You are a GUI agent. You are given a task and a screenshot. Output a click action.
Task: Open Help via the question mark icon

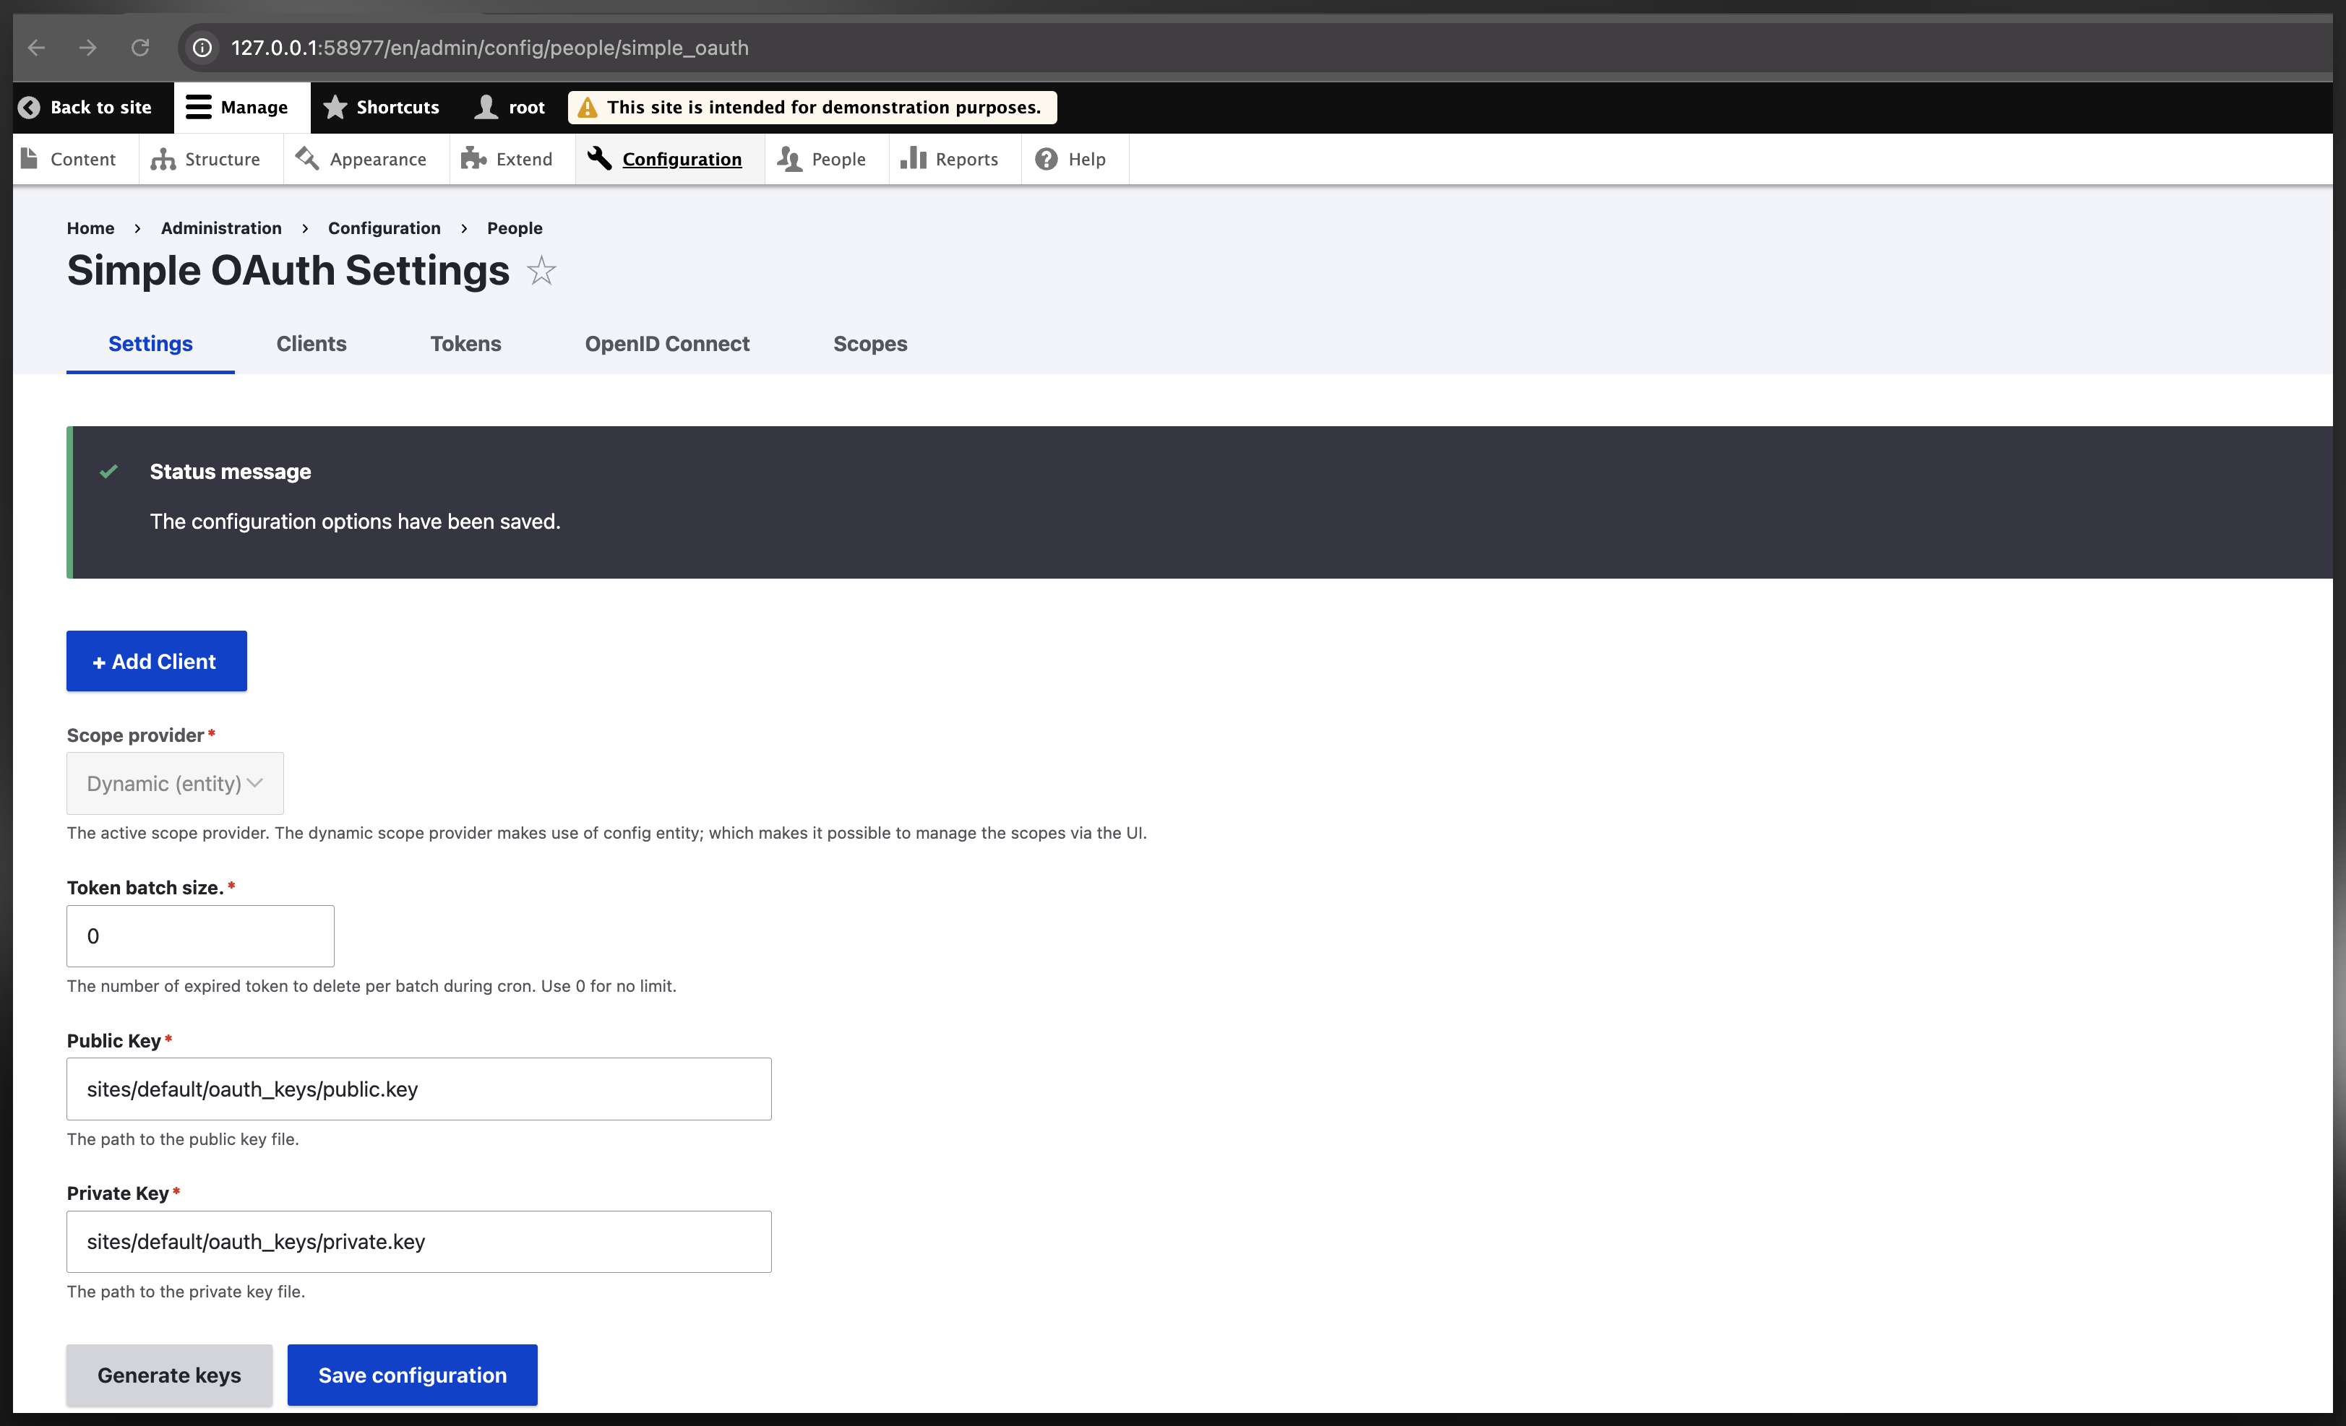(x=1047, y=159)
